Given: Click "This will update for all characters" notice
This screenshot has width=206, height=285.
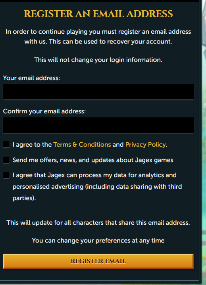Looking at the screenshot, I should 98,223.
